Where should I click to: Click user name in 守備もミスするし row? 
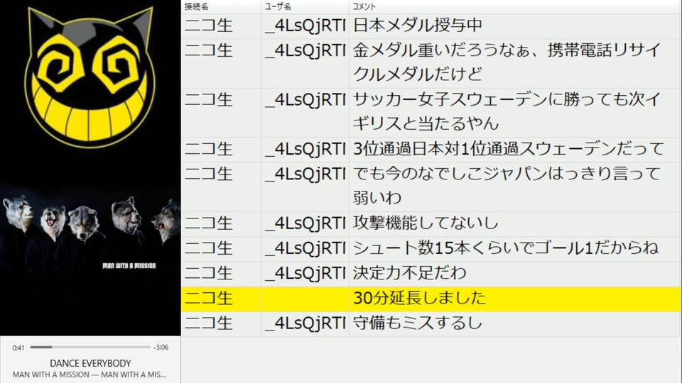[x=305, y=323]
